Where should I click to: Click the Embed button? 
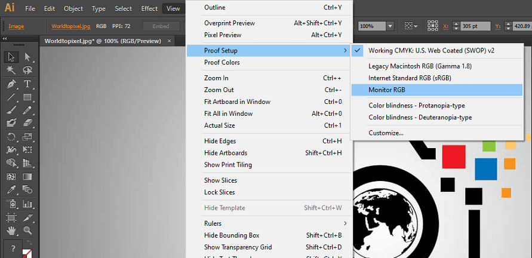click(x=161, y=26)
